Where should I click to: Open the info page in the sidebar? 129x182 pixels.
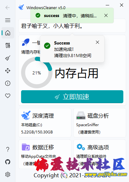tap(8, 83)
